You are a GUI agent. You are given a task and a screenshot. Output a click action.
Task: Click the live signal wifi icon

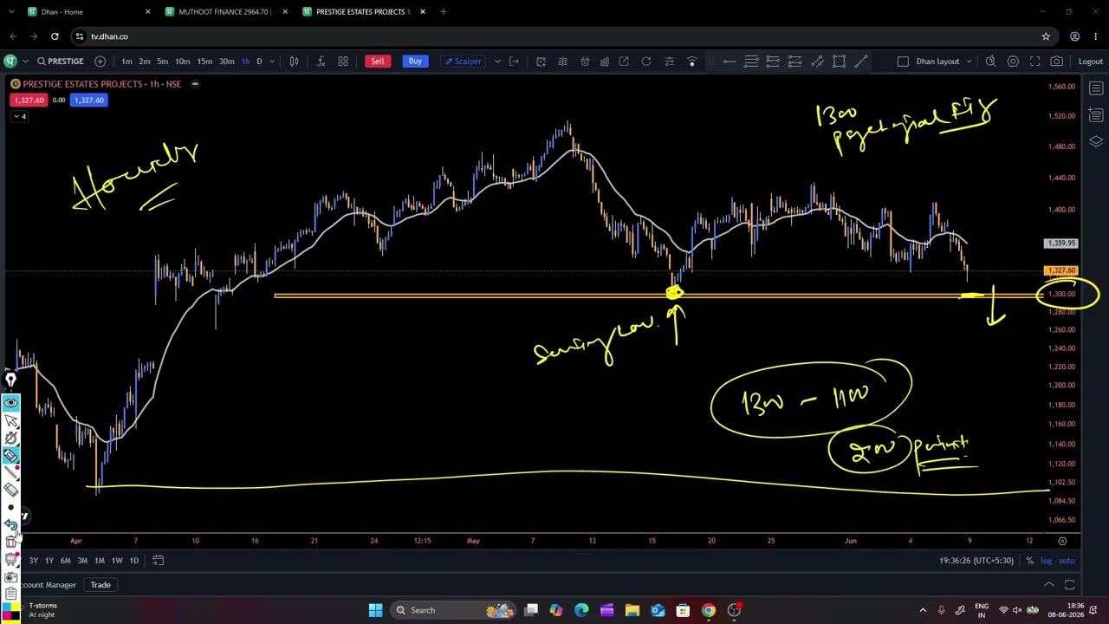[x=691, y=62]
